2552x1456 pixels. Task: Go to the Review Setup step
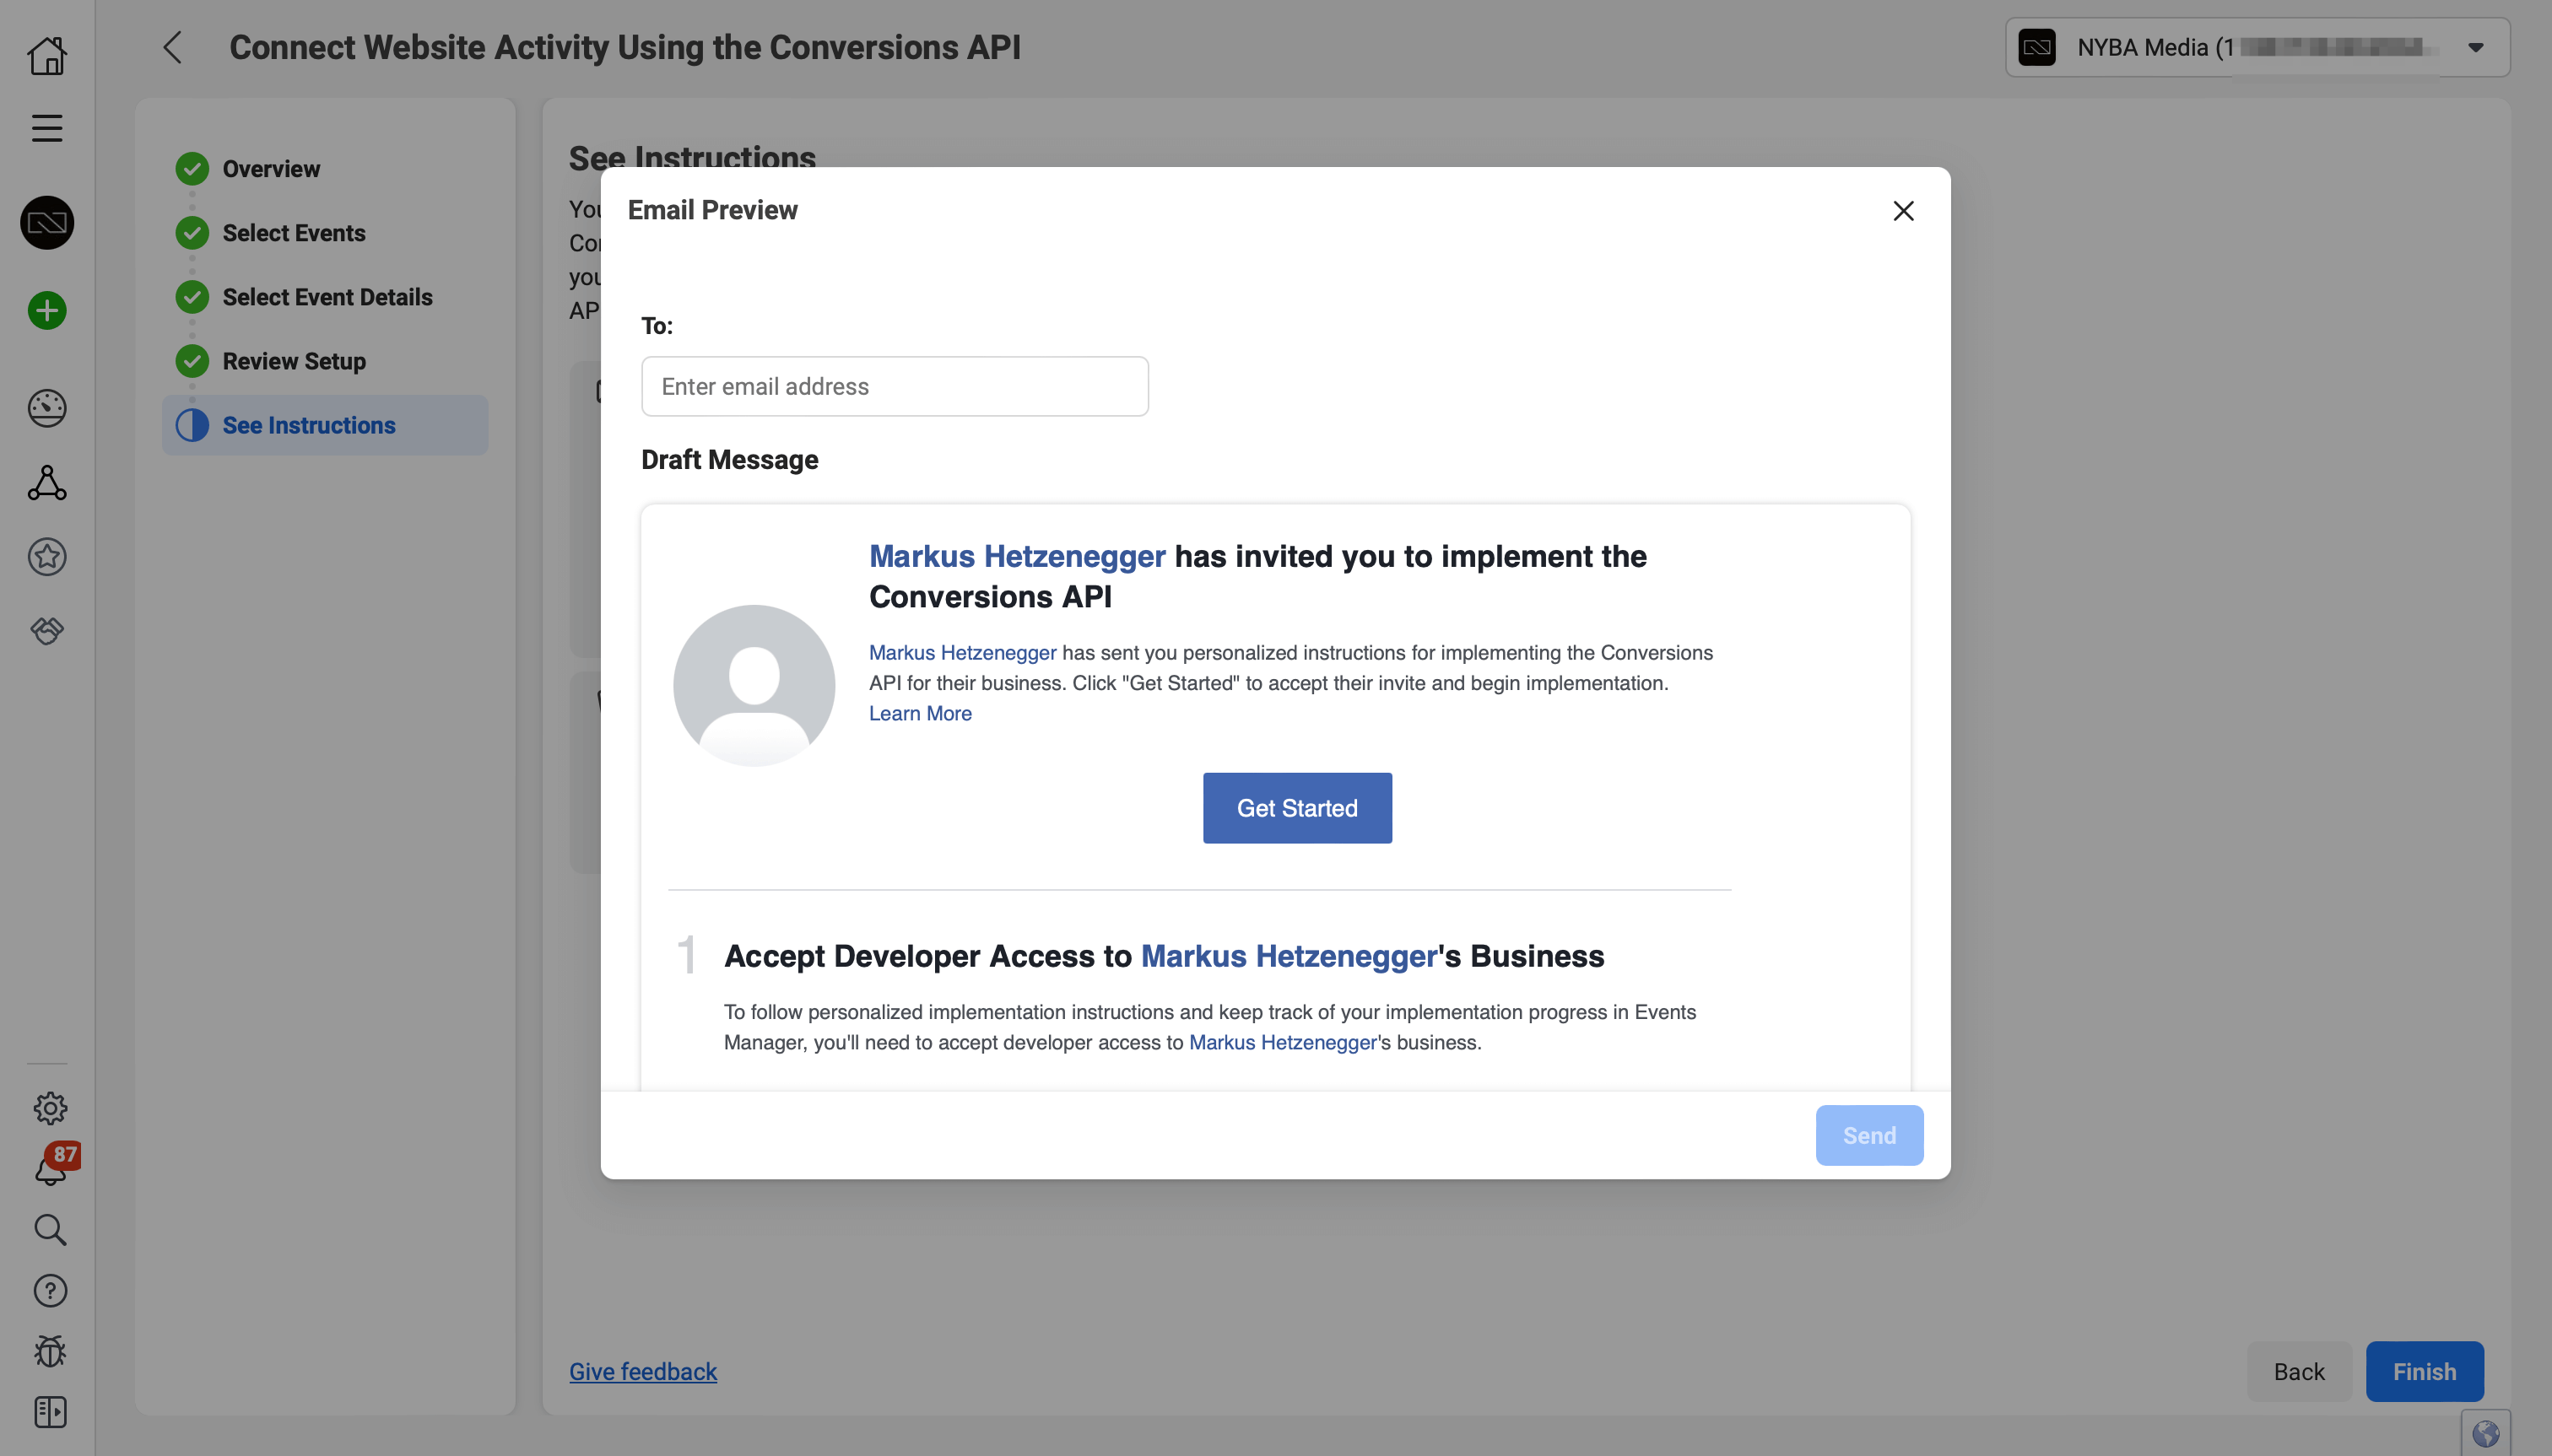[x=295, y=361]
